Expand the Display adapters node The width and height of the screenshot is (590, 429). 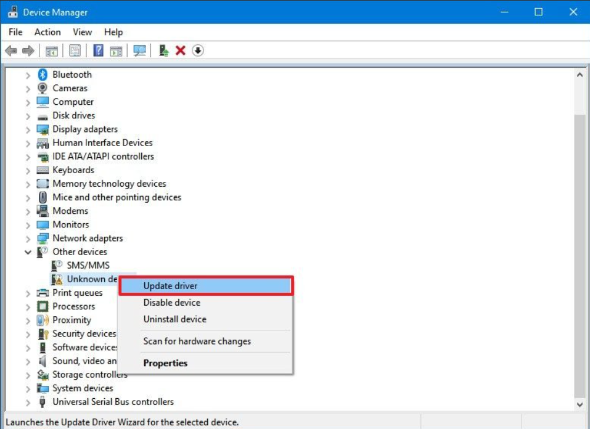28,129
